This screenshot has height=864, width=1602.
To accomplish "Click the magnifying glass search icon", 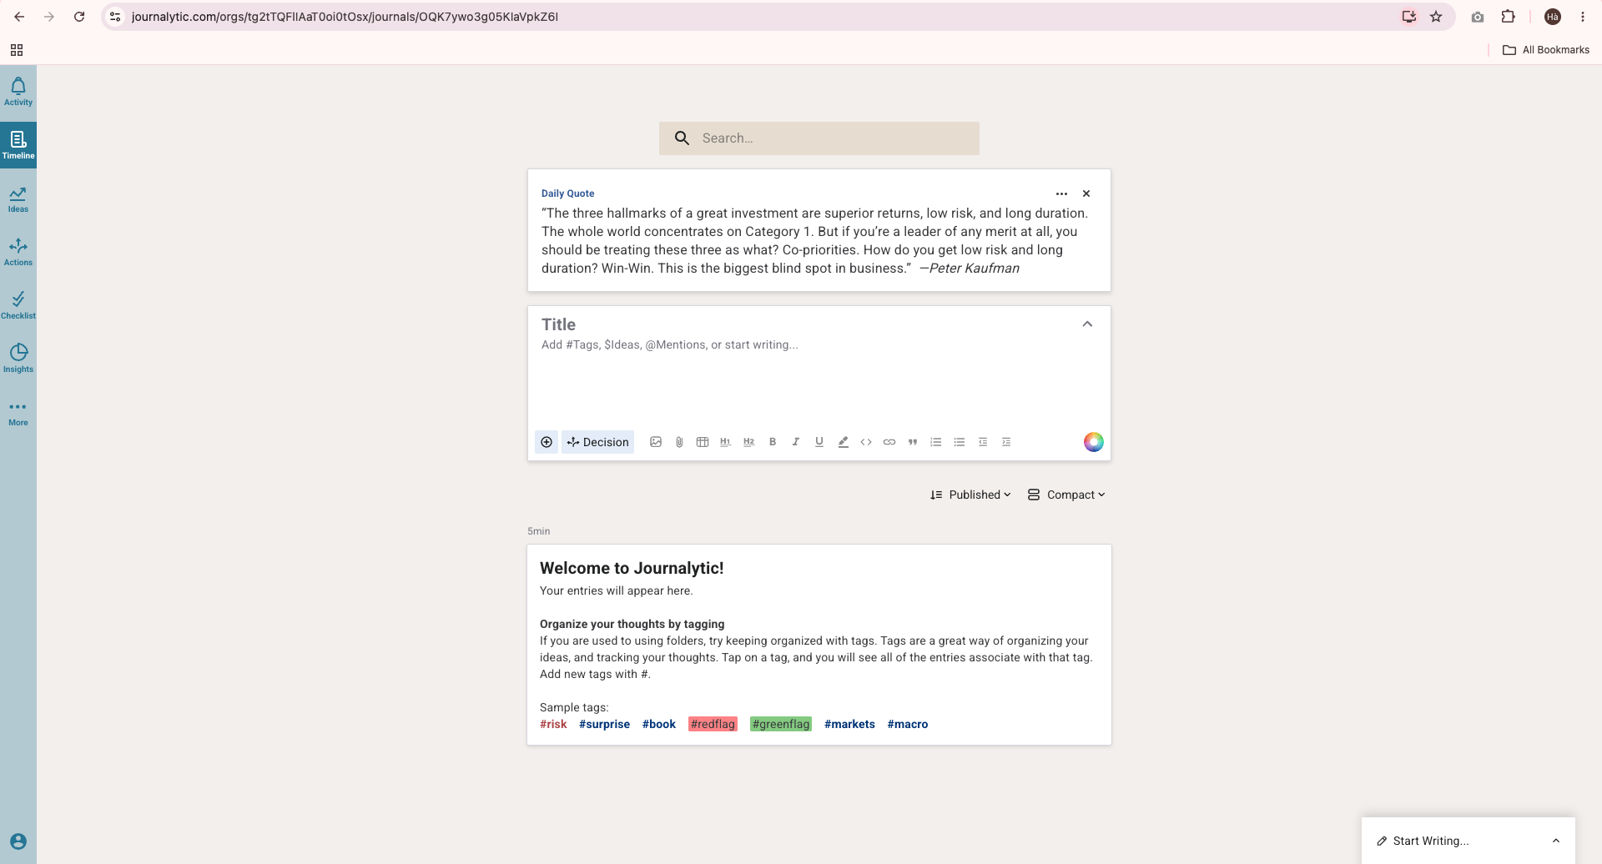I will 682,138.
